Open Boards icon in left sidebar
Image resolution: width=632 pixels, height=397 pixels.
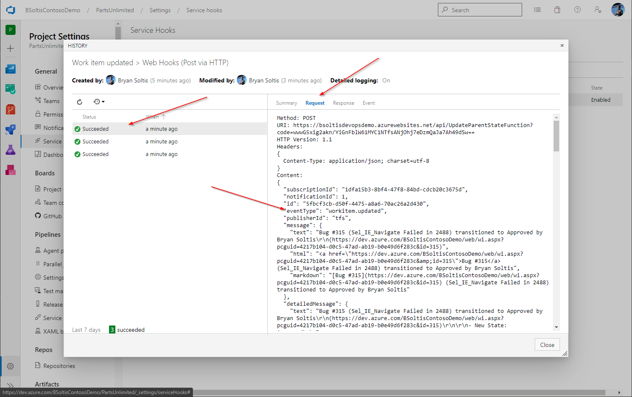11,89
